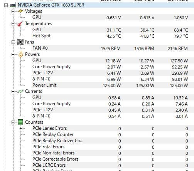Select the Fans label

(30, 42)
